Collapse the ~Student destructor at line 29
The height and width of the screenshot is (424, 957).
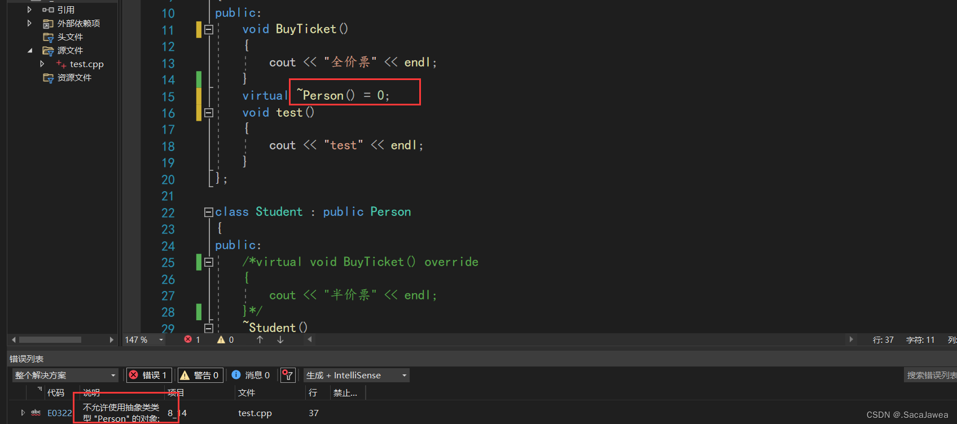(x=209, y=328)
